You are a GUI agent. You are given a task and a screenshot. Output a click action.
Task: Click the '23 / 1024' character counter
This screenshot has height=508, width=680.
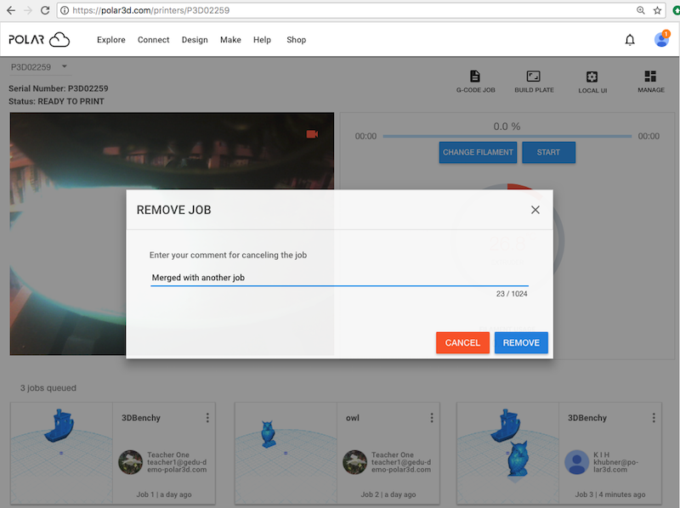512,294
